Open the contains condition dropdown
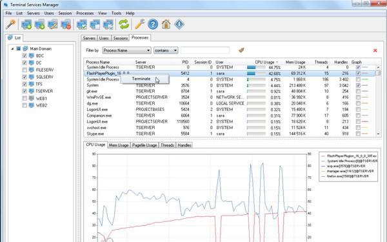387x242 pixels. tap(166, 50)
